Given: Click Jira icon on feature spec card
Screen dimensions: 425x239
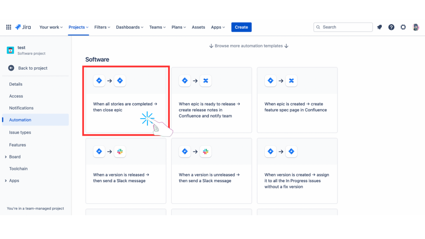Looking at the screenshot, I should pyautogui.click(x=271, y=80).
